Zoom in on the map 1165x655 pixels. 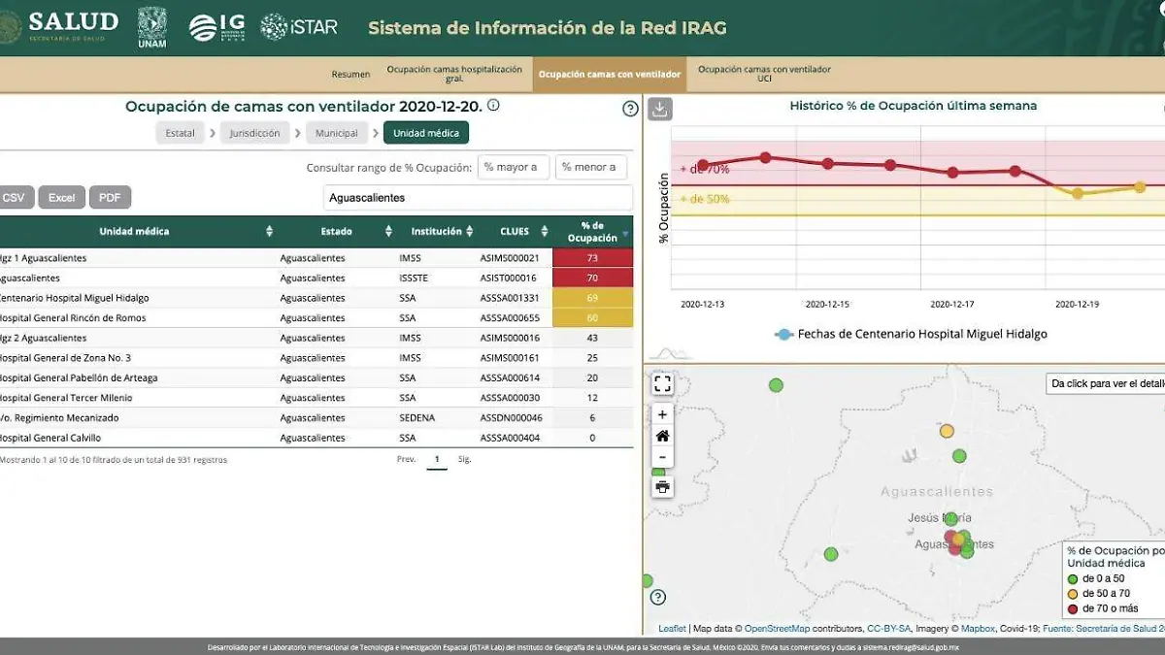[662, 415]
